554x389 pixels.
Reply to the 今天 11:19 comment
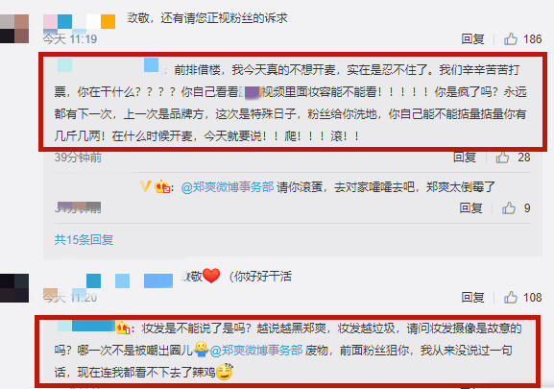[472, 38]
